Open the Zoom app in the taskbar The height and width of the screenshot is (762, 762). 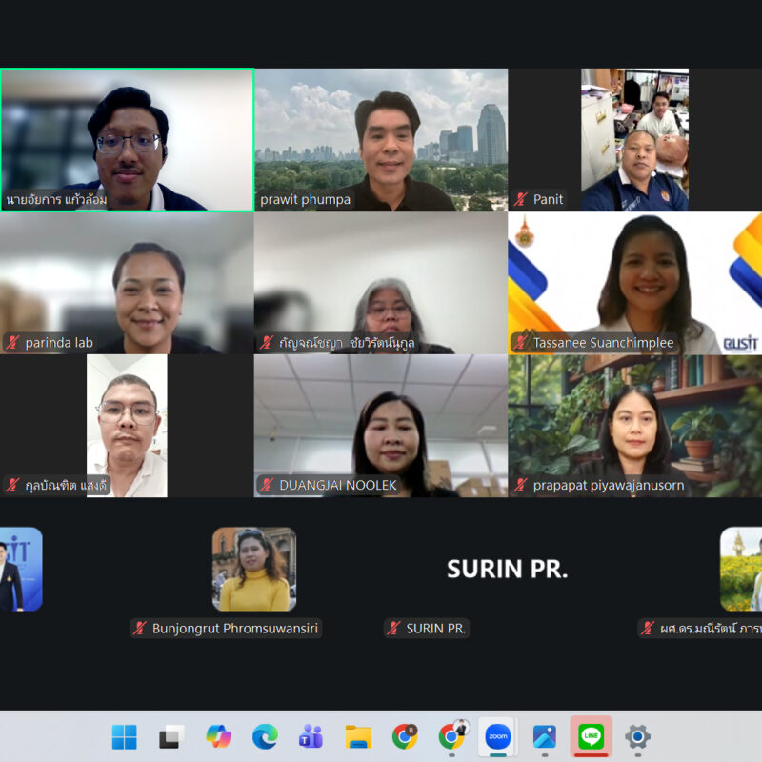(x=497, y=736)
